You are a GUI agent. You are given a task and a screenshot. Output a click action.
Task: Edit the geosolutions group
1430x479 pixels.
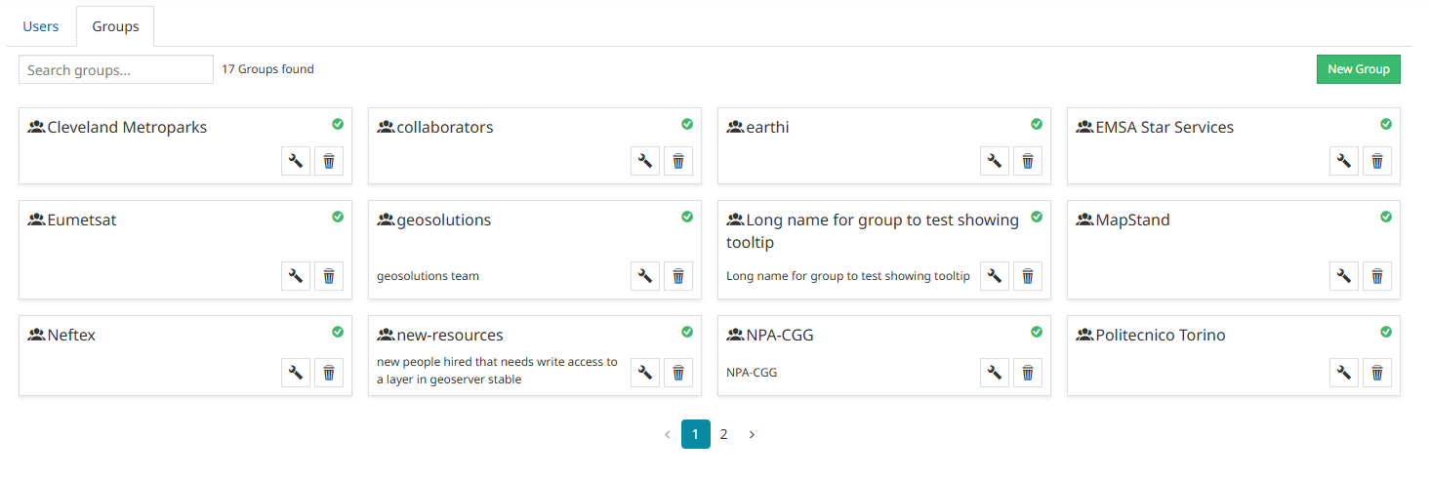tap(645, 276)
